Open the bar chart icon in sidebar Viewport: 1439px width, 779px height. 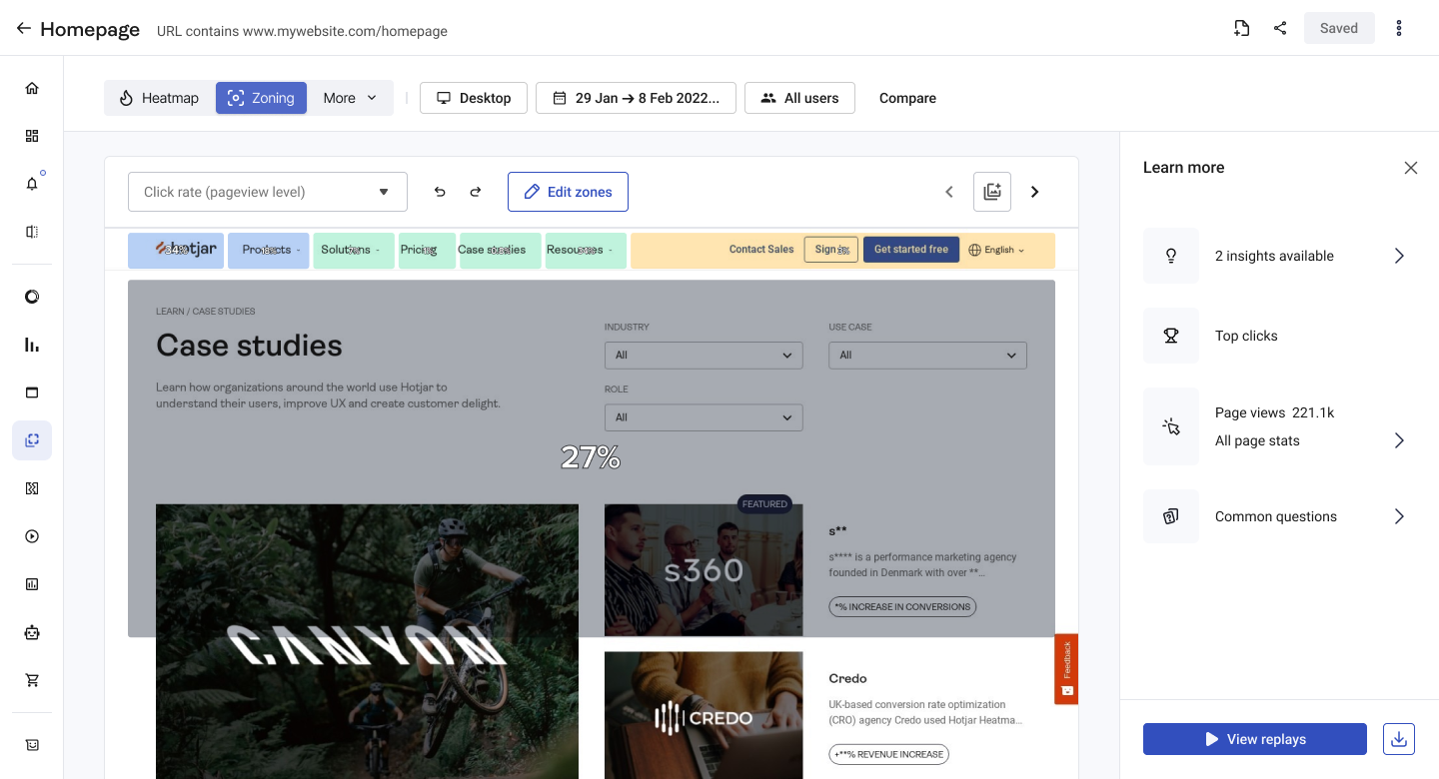[x=32, y=345]
